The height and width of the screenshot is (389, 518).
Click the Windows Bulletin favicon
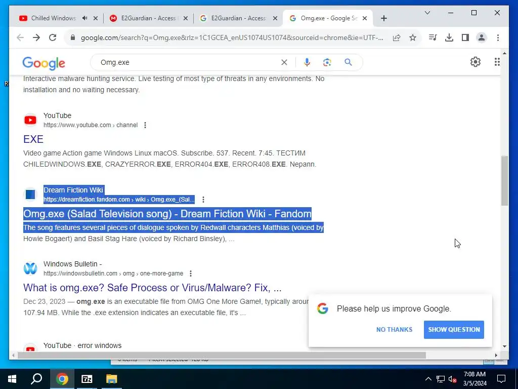tap(30, 268)
